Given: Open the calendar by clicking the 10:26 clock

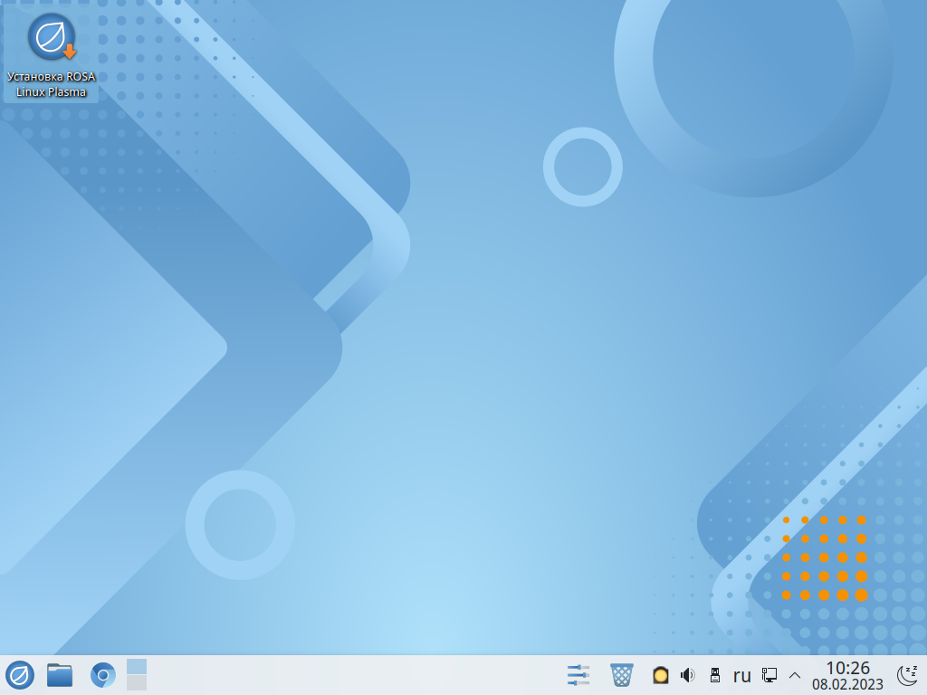Looking at the screenshot, I should 847,668.
